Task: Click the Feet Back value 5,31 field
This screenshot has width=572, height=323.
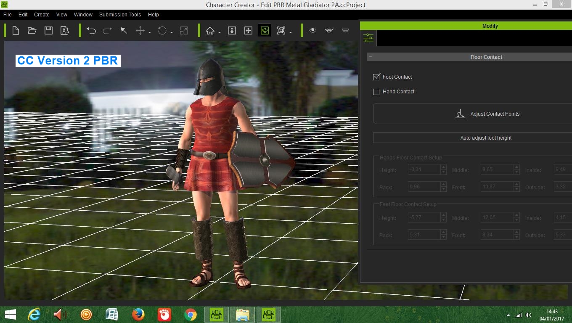Action: pyautogui.click(x=424, y=235)
